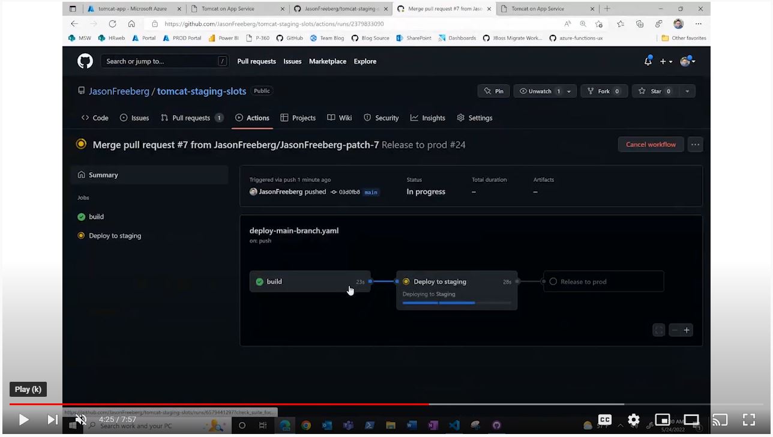The width and height of the screenshot is (773, 437).
Task: Toggle workflow graph fullscreen icon
Action: [x=658, y=330]
